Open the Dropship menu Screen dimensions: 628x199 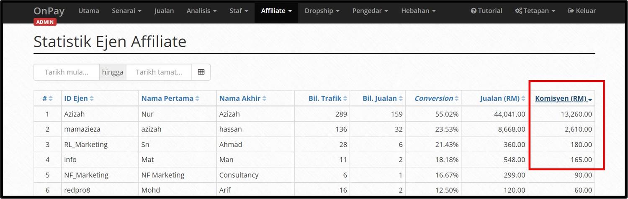322,11
